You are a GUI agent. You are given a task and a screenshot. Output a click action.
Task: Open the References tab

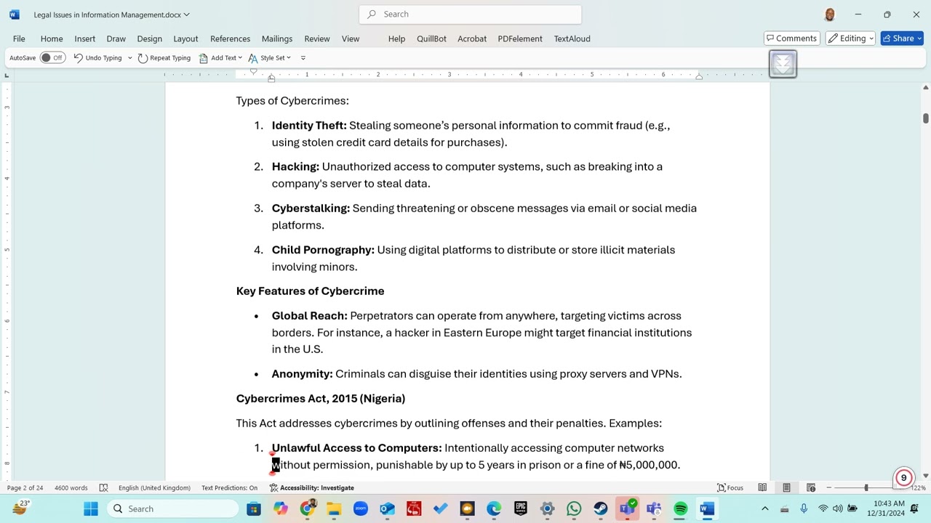[230, 38]
